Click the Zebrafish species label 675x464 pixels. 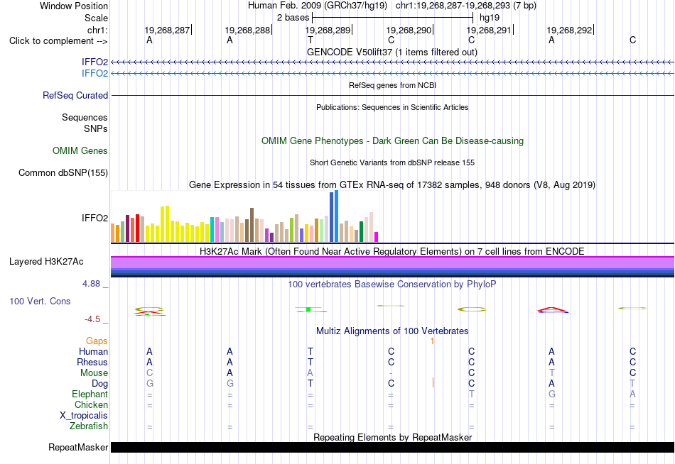click(x=89, y=426)
